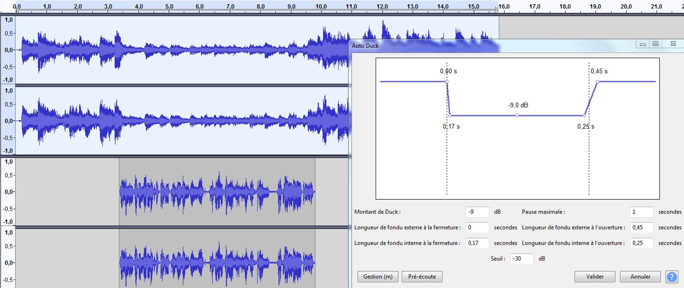Viewport: 684px width, 288px height.
Task: Click the first track's left channel waveform
Action: [182, 50]
